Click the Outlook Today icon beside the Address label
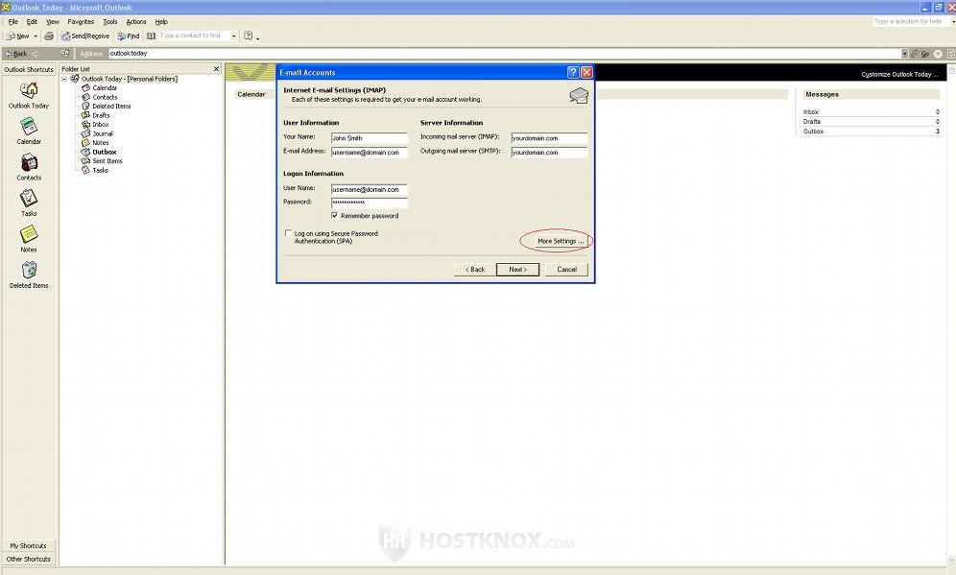956x575 pixels. pos(65,54)
